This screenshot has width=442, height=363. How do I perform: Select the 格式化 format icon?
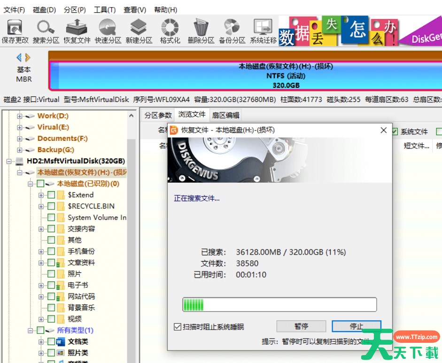170,31
